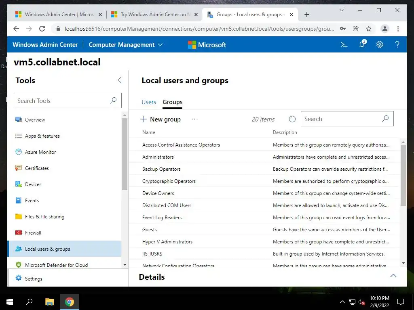Open Windows Admin Center settings gear

pyautogui.click(x=379, y=44)
